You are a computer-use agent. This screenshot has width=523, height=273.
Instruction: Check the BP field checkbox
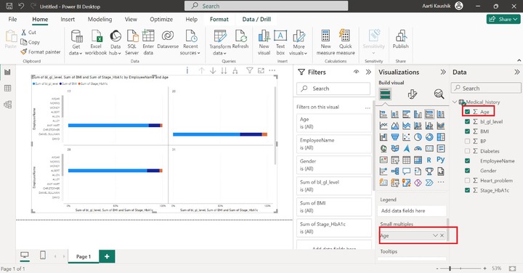pyautogui.click(x=467, y=142)
